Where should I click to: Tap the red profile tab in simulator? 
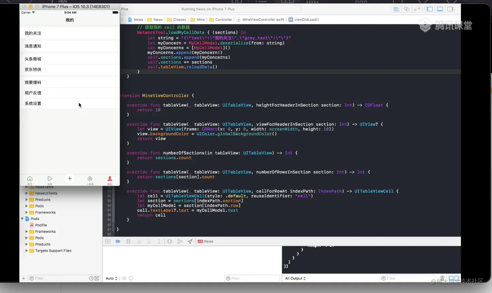tap(110, 180)
